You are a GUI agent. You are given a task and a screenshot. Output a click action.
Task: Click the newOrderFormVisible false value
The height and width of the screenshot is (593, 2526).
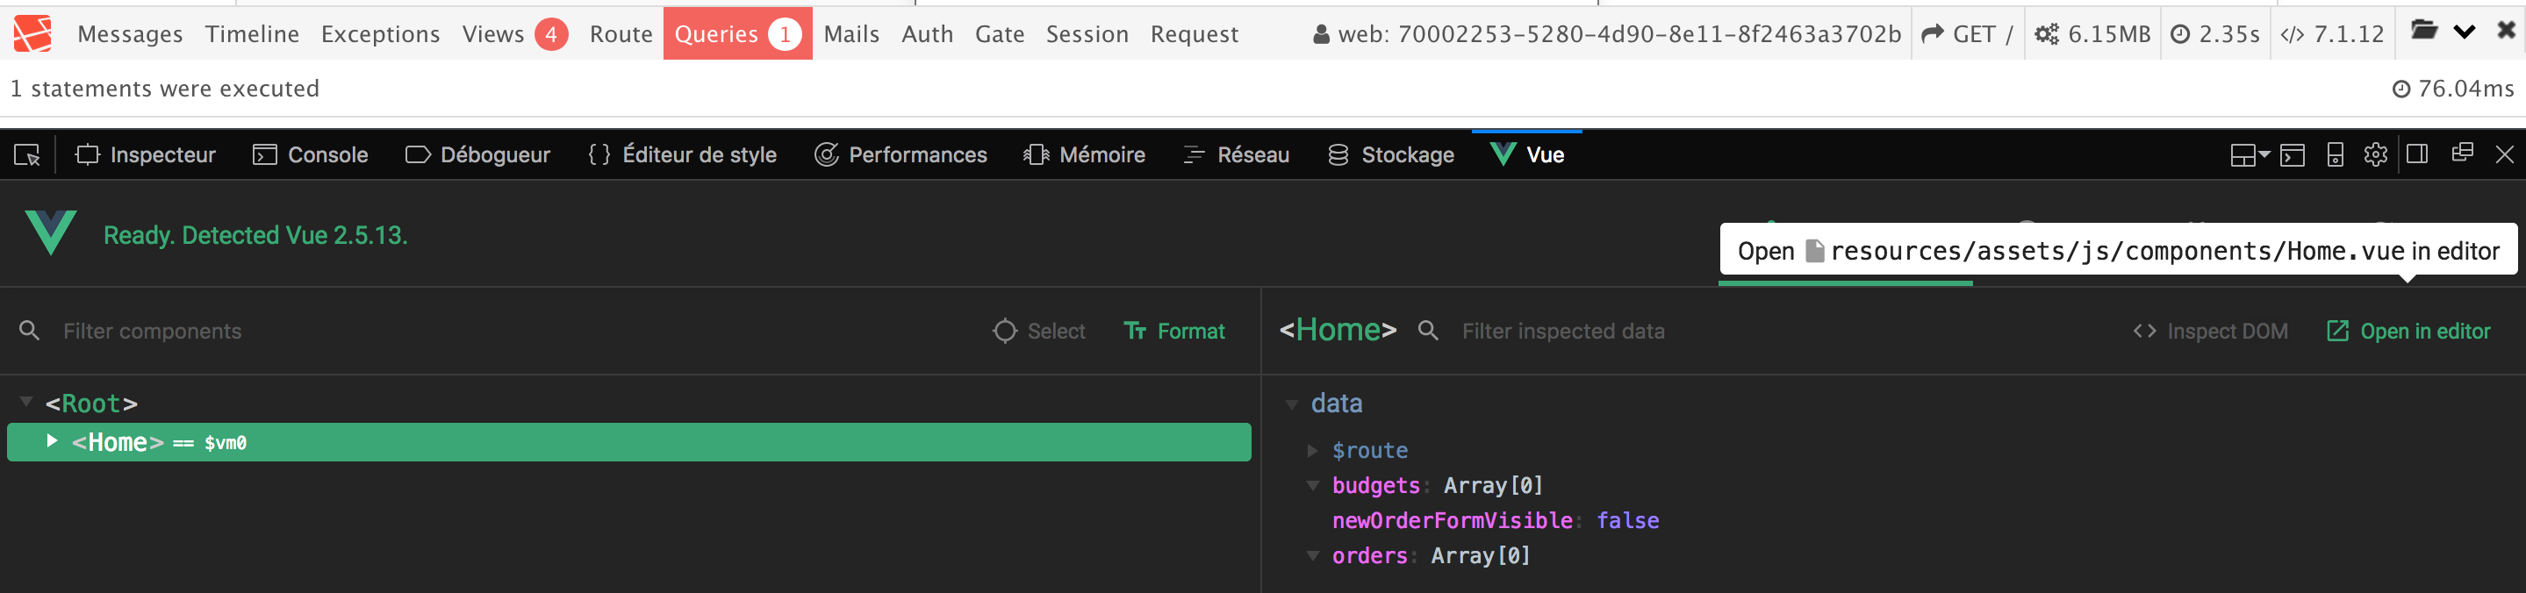(1628, 520)
